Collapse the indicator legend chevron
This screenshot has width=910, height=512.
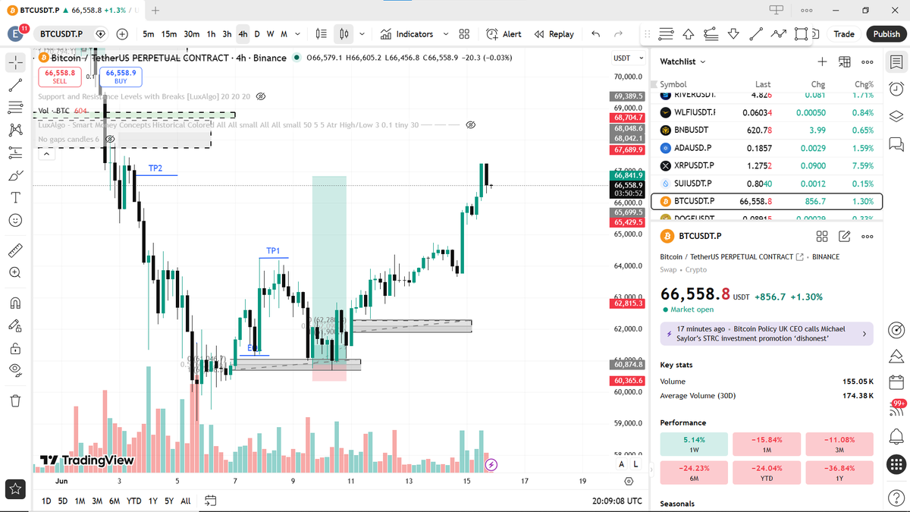[x=46, y=154]
